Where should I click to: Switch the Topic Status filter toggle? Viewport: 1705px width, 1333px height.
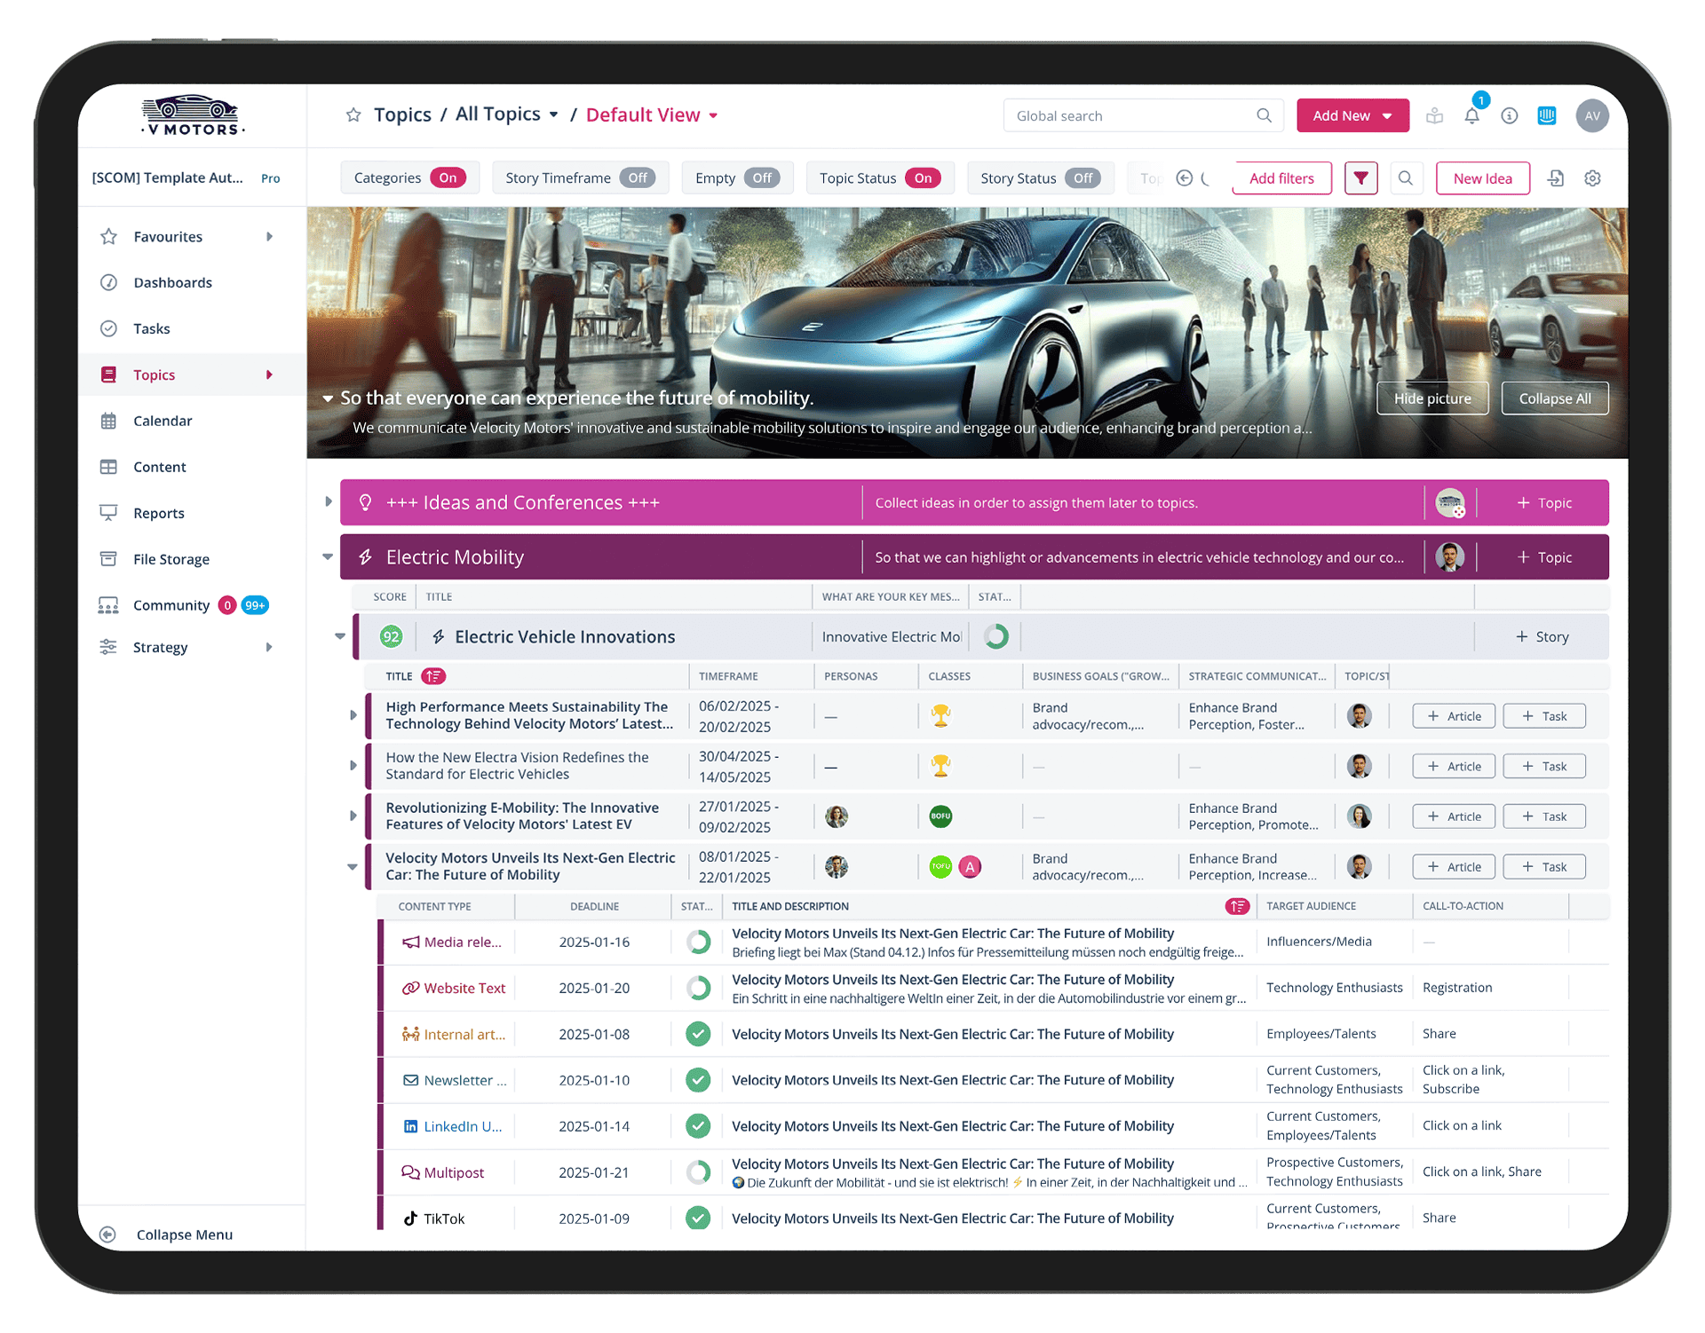pos(923,178)
